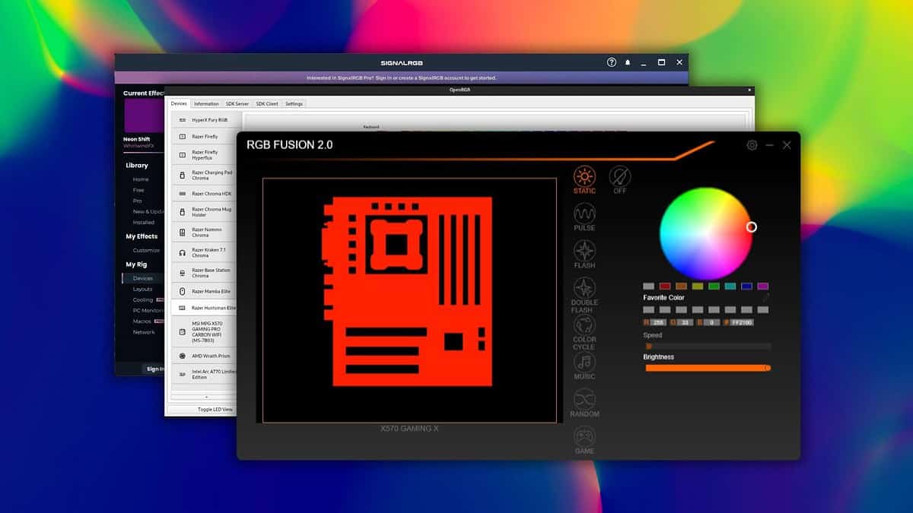This screenshot has height=513, width=913.
Task: Turn lighting Off using the OFF icon
Action: point(621,176)
